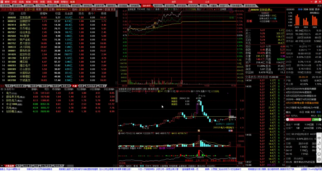Switch to the 热点题材 tab
This screenshot has width=322, height=171.
point(53,6)
